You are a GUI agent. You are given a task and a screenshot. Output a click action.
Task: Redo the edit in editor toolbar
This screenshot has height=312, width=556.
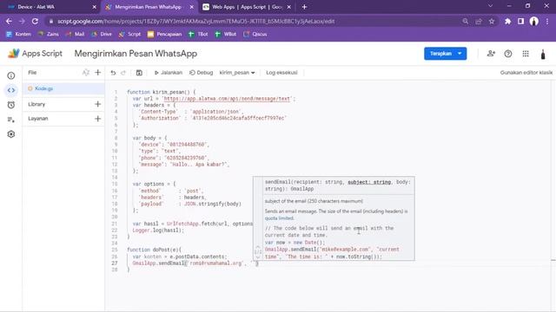pos(123,73)
